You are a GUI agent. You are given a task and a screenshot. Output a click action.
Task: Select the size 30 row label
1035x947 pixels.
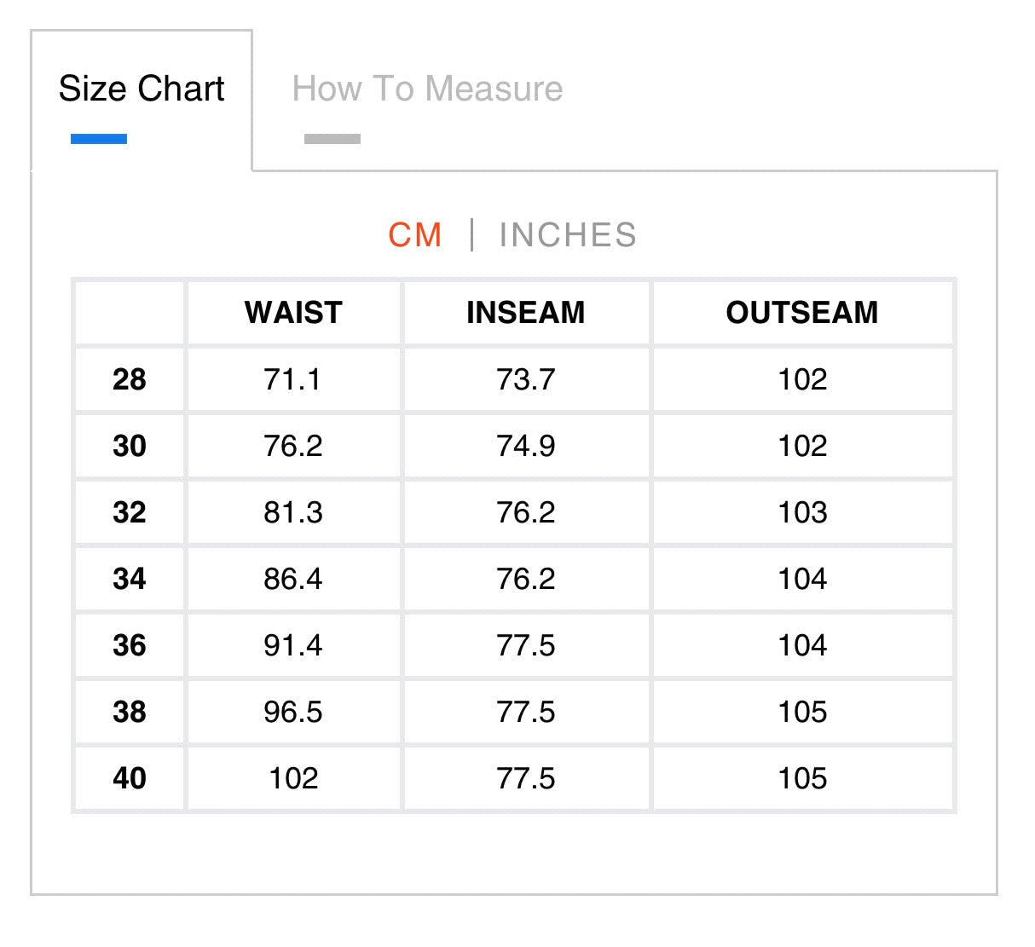[x=130, y=446]
